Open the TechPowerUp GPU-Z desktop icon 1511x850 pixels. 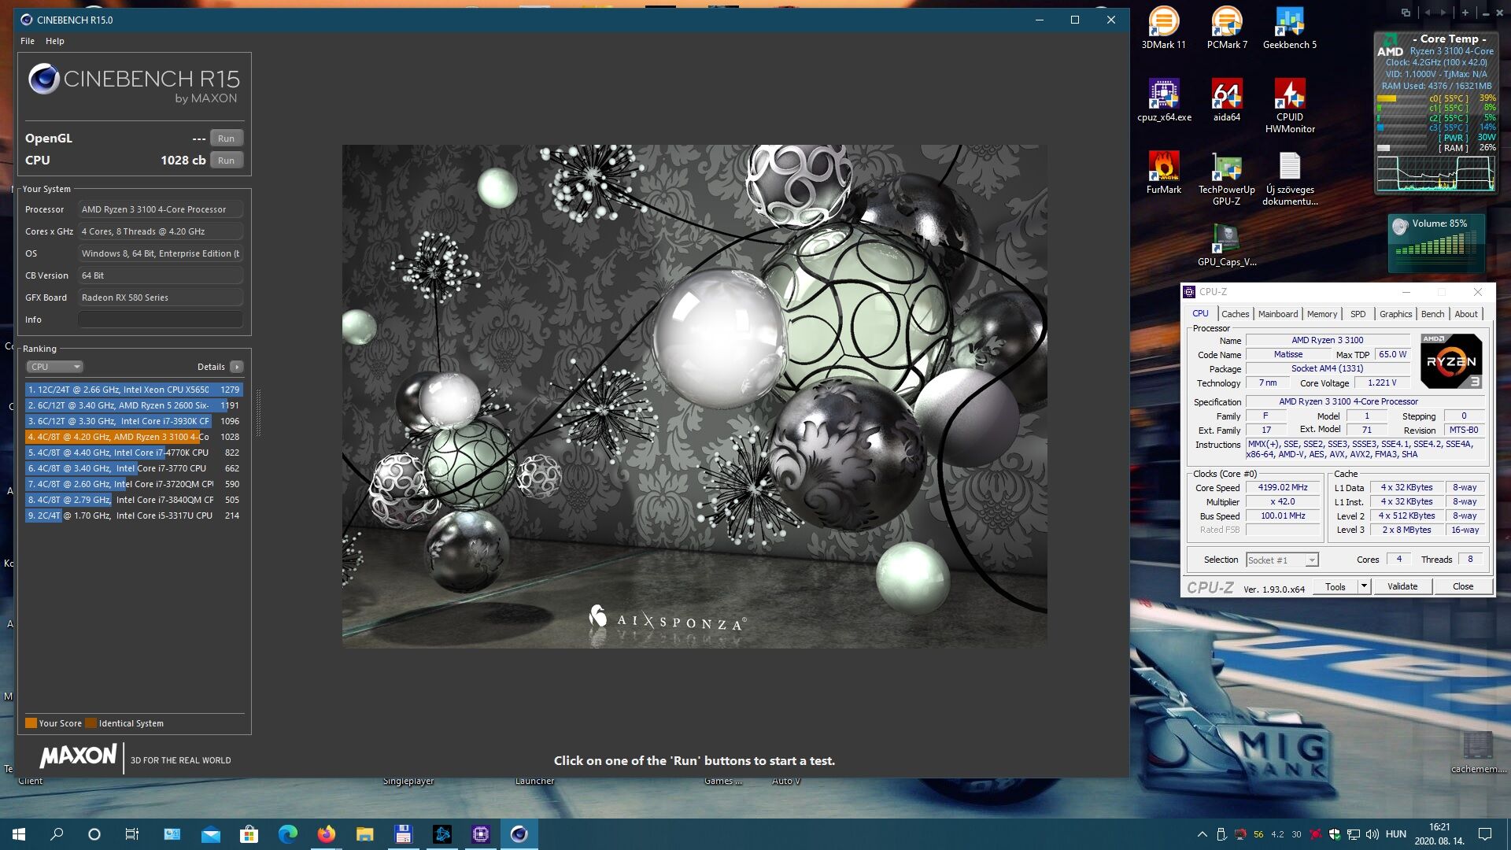1226,178
